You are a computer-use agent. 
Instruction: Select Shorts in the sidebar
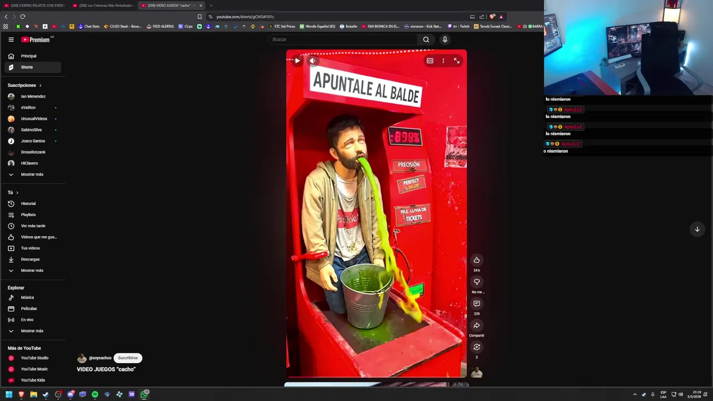(33, 67)
